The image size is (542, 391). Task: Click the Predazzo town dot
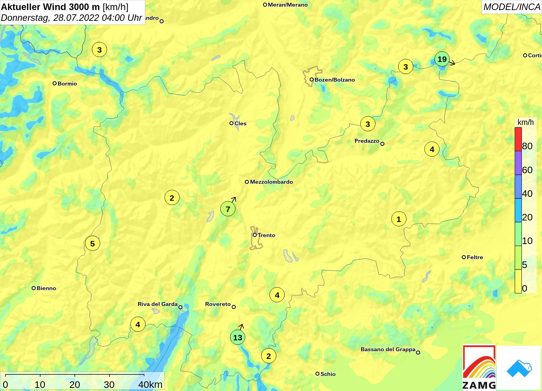click(x=382, y=144)
